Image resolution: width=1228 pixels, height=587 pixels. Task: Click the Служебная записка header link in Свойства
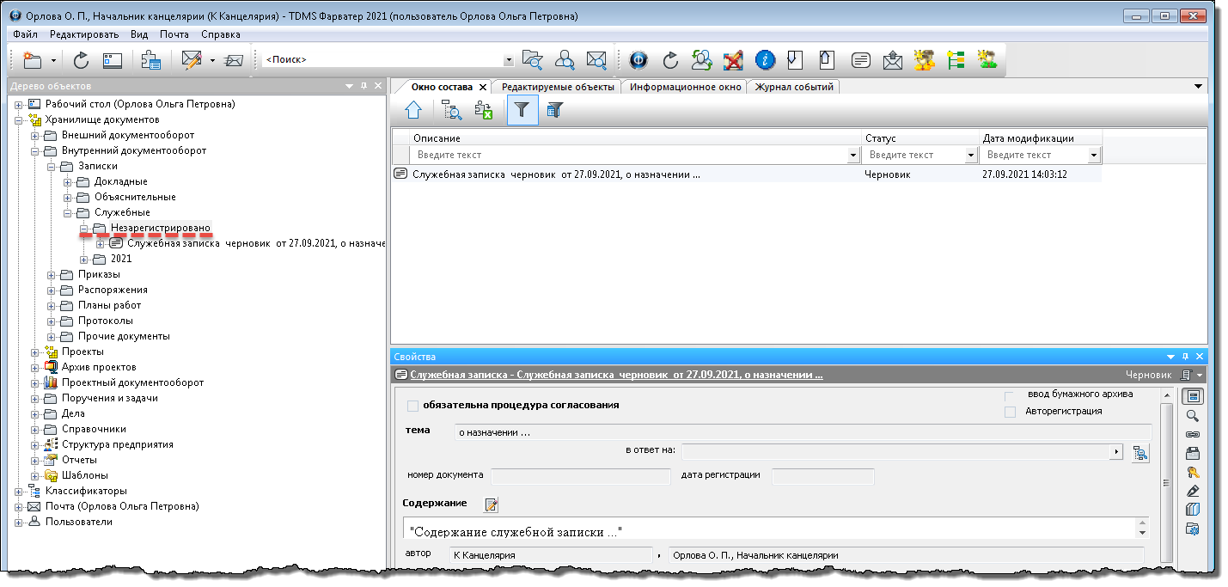(616, 375)
